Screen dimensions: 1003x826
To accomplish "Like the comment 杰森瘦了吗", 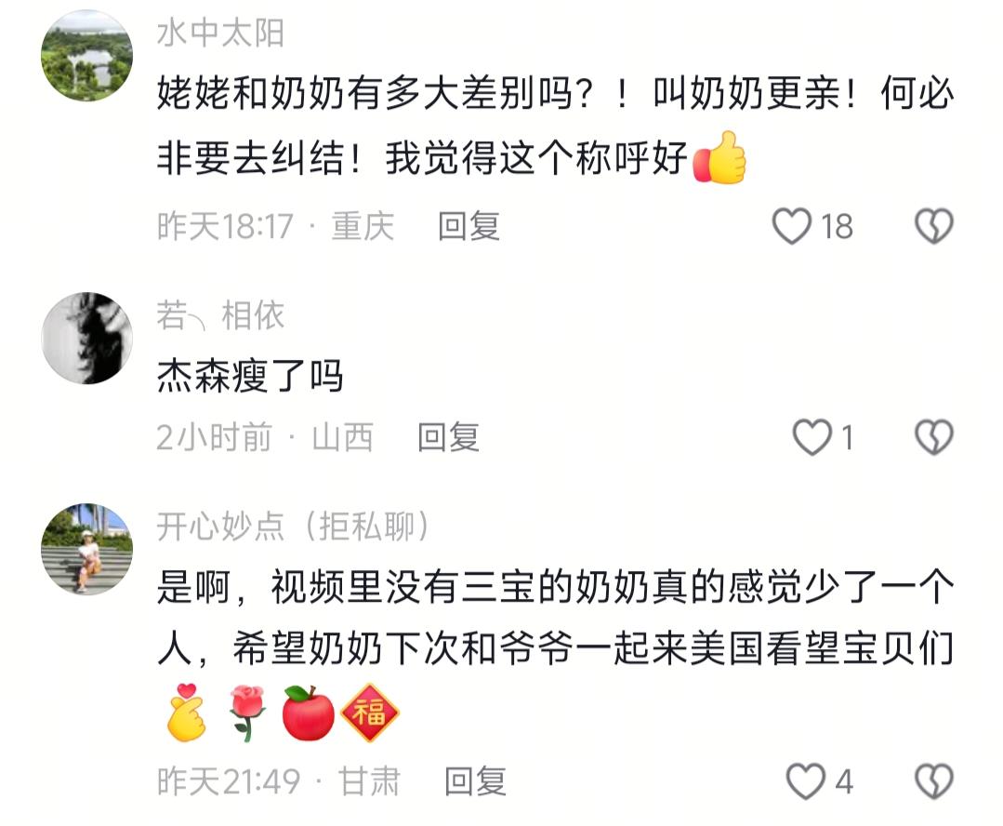I will 812,437.
